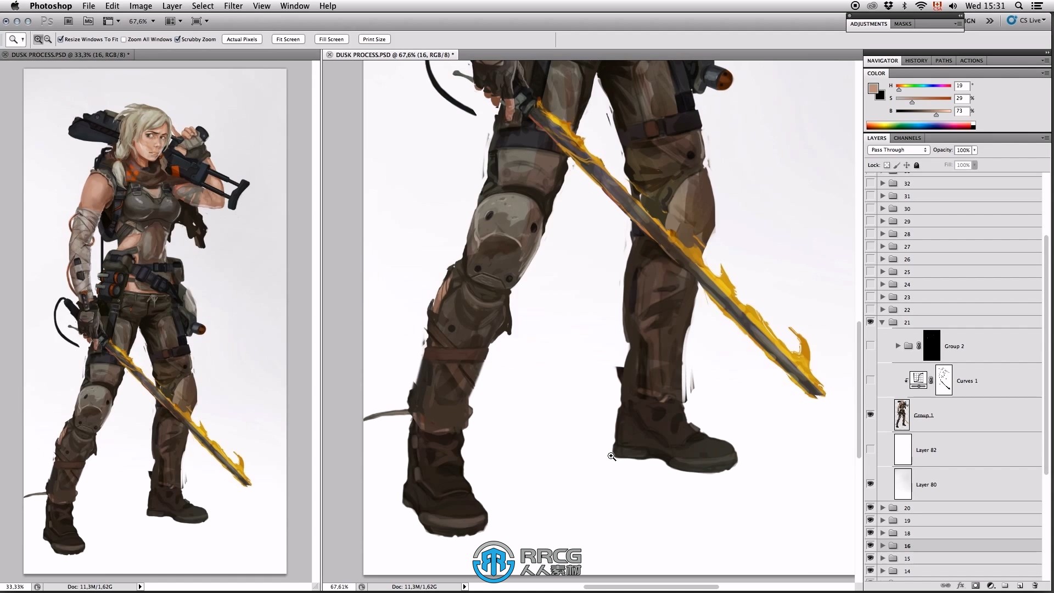The width and height of the screenshot is (1054, 593).
Task: Open the Filter menu
Action: (x=233, y=6)
